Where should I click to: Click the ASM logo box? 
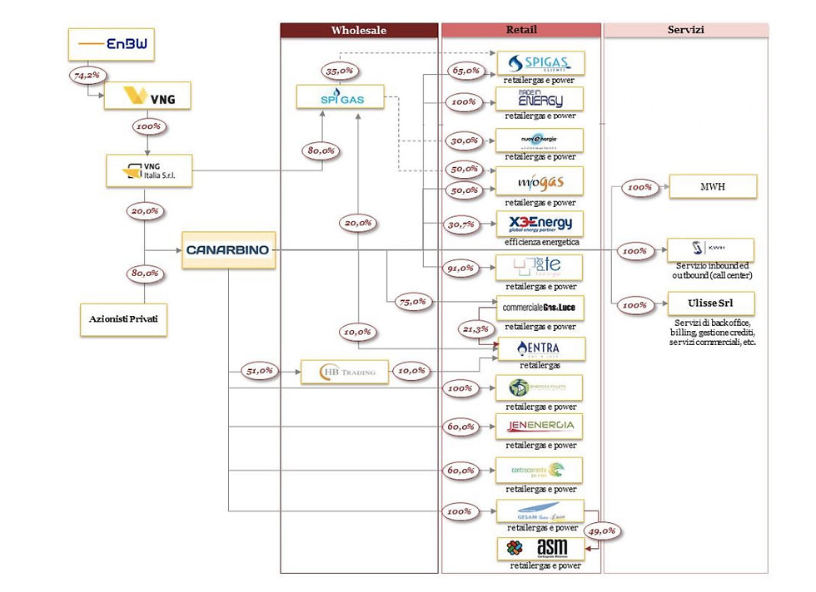(540, 548)
